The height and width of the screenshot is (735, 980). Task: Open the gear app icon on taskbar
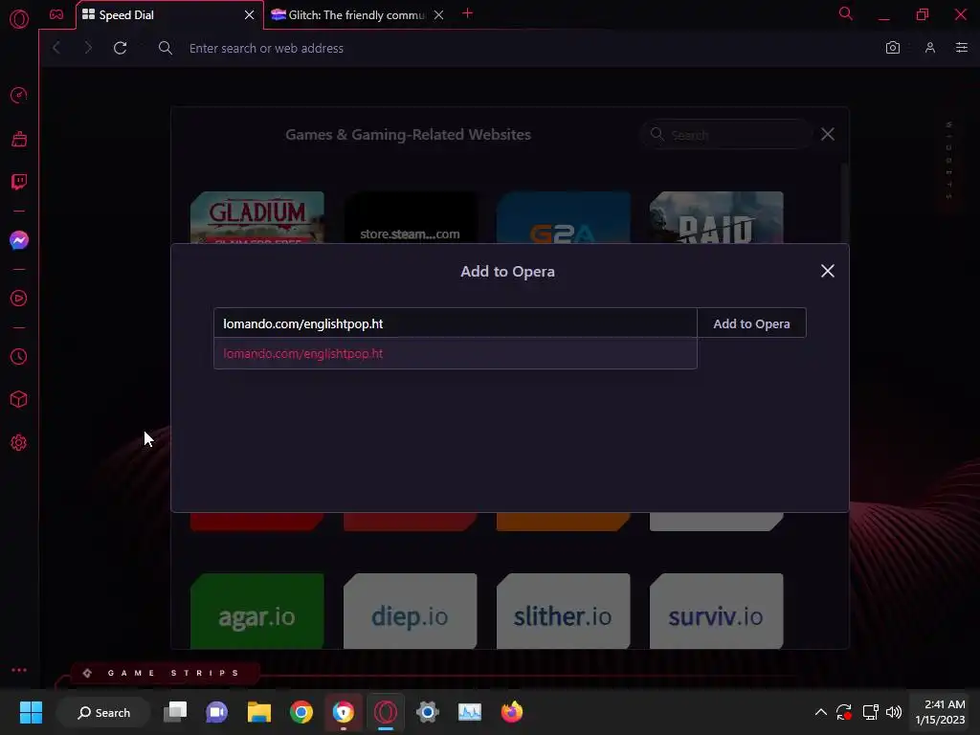coord(428,712)
